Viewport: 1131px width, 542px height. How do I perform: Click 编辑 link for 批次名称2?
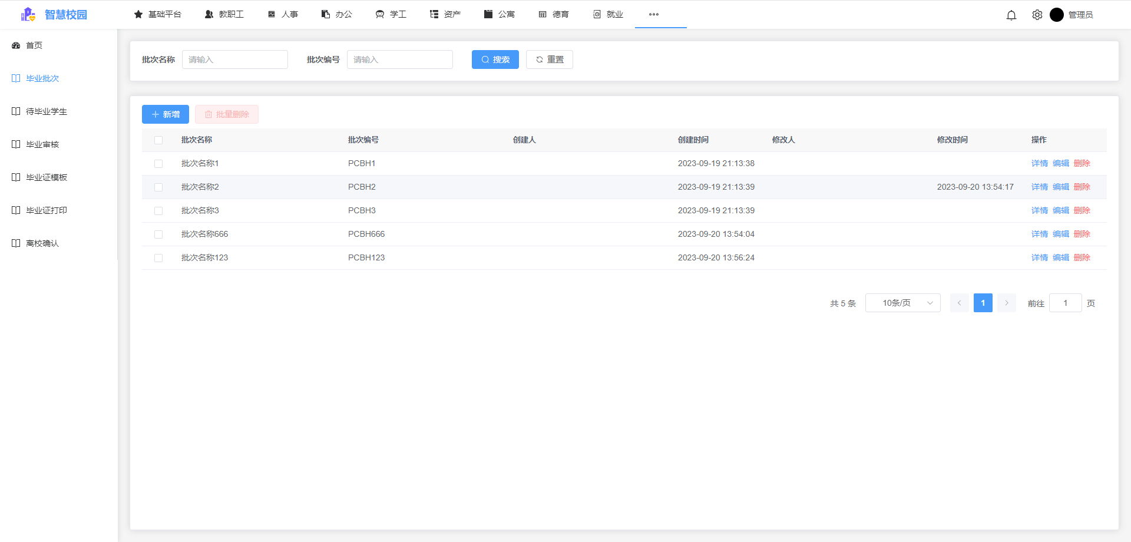click(x=1060, y=187)
